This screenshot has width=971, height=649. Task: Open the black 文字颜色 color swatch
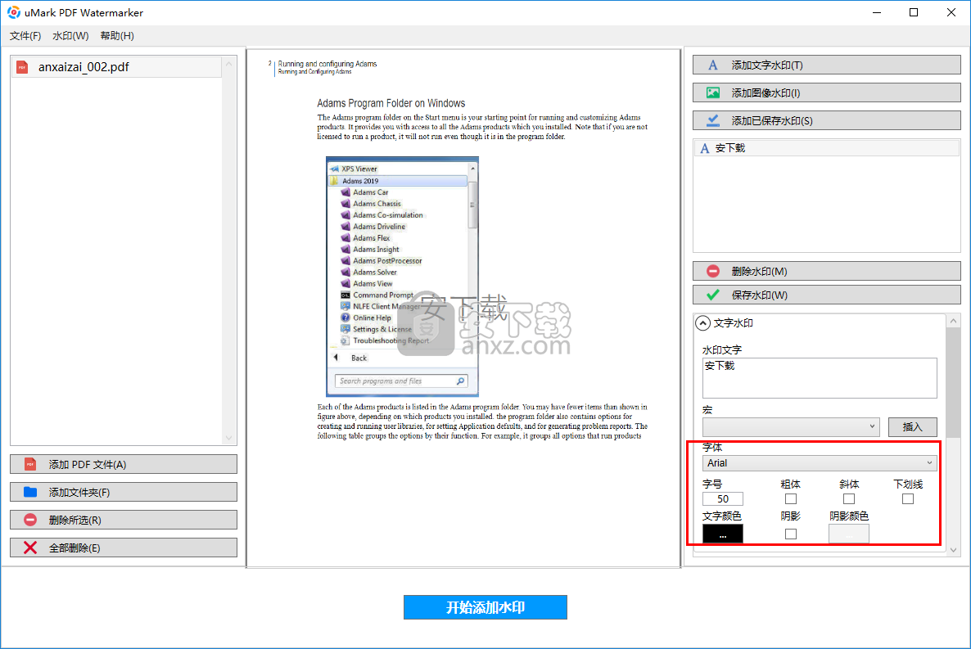(723, 534)
